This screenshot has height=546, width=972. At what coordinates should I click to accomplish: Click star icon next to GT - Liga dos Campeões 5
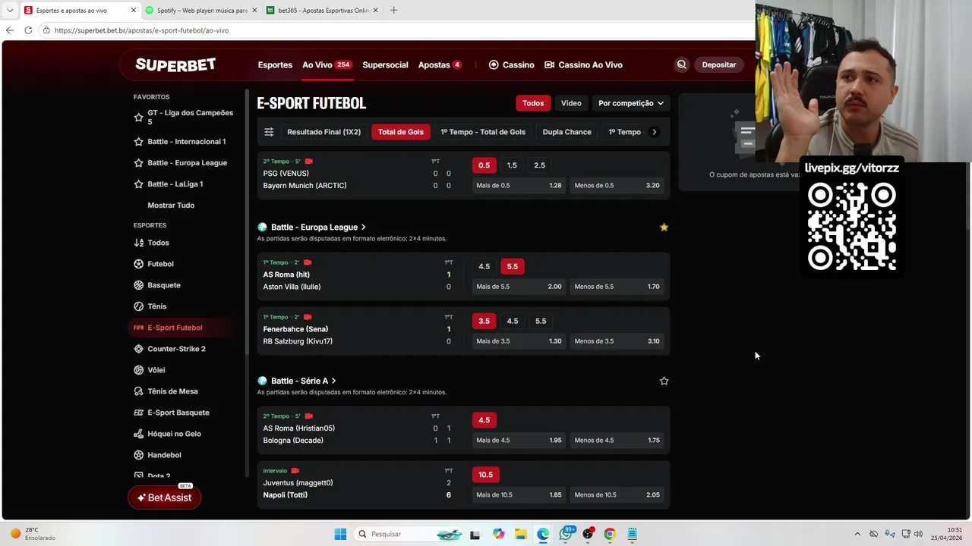(x=138, y=118)
